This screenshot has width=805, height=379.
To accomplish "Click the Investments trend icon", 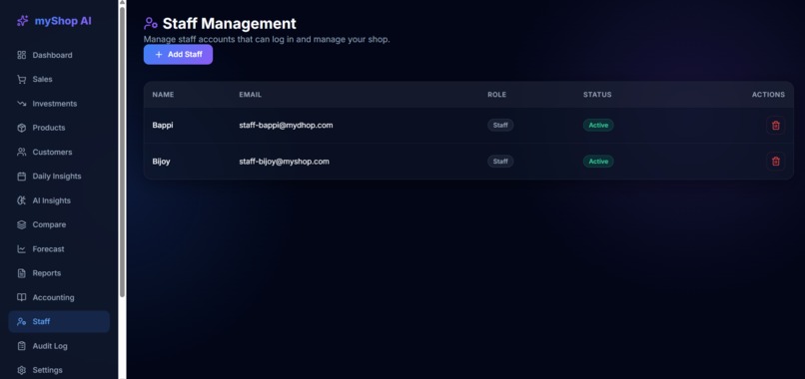I will (22, 104).
